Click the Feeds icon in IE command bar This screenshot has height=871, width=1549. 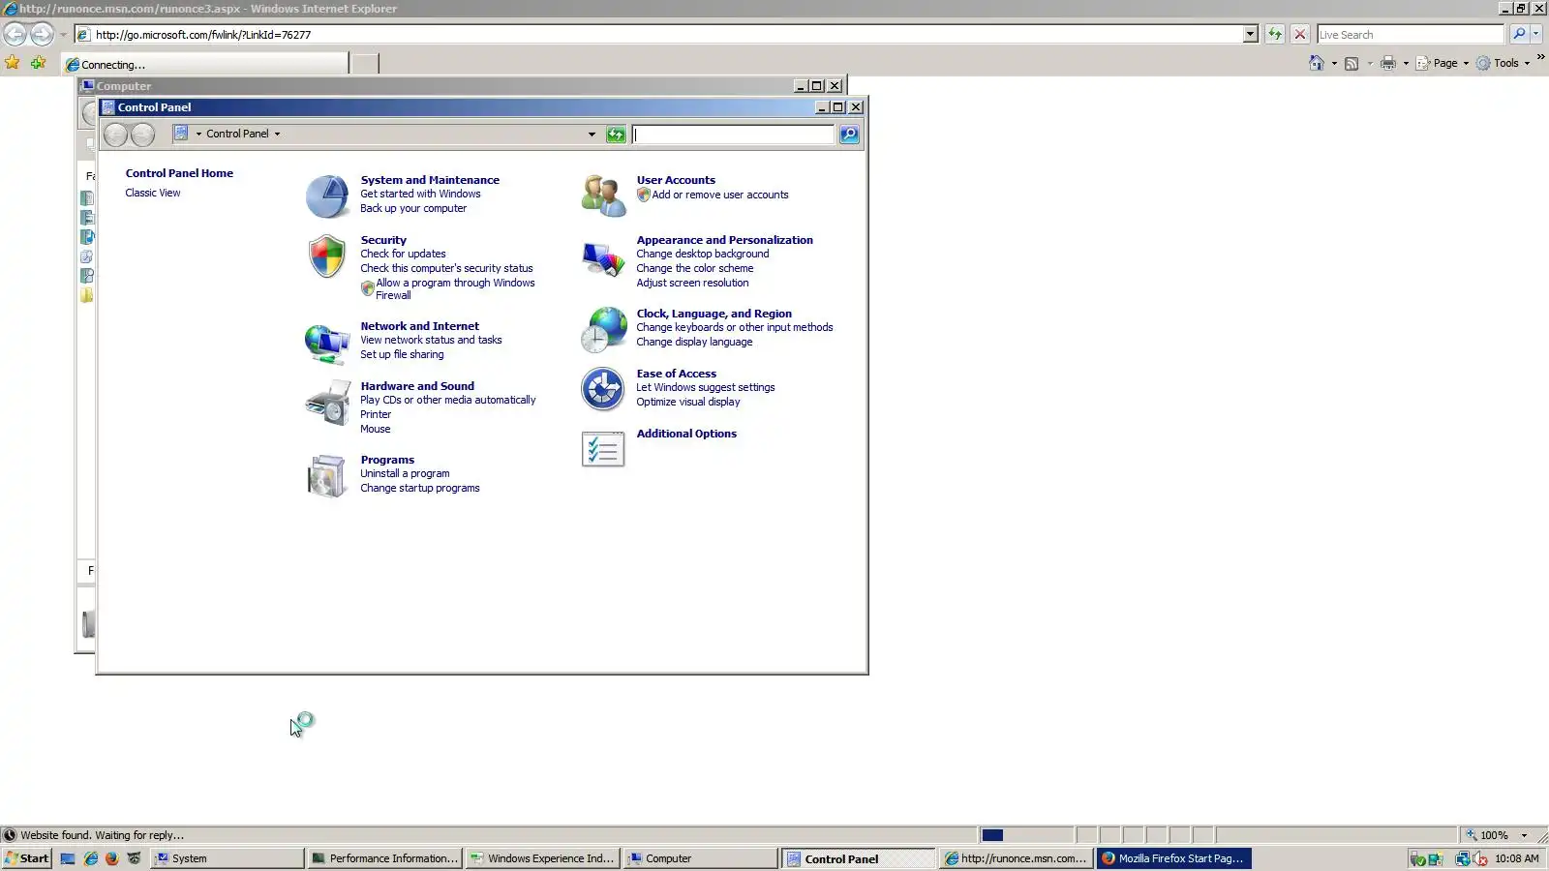pyautogui.click(x=1352, y=63)
